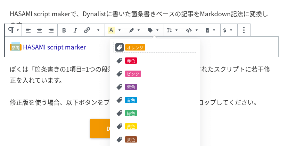Click the dollar sign icon

[225, 30]
